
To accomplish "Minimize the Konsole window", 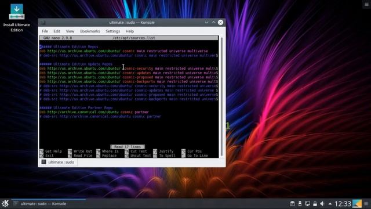I will 206,22.
